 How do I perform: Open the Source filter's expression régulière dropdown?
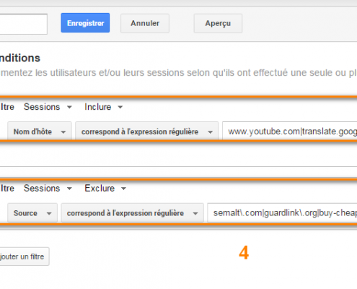[132, 213]
